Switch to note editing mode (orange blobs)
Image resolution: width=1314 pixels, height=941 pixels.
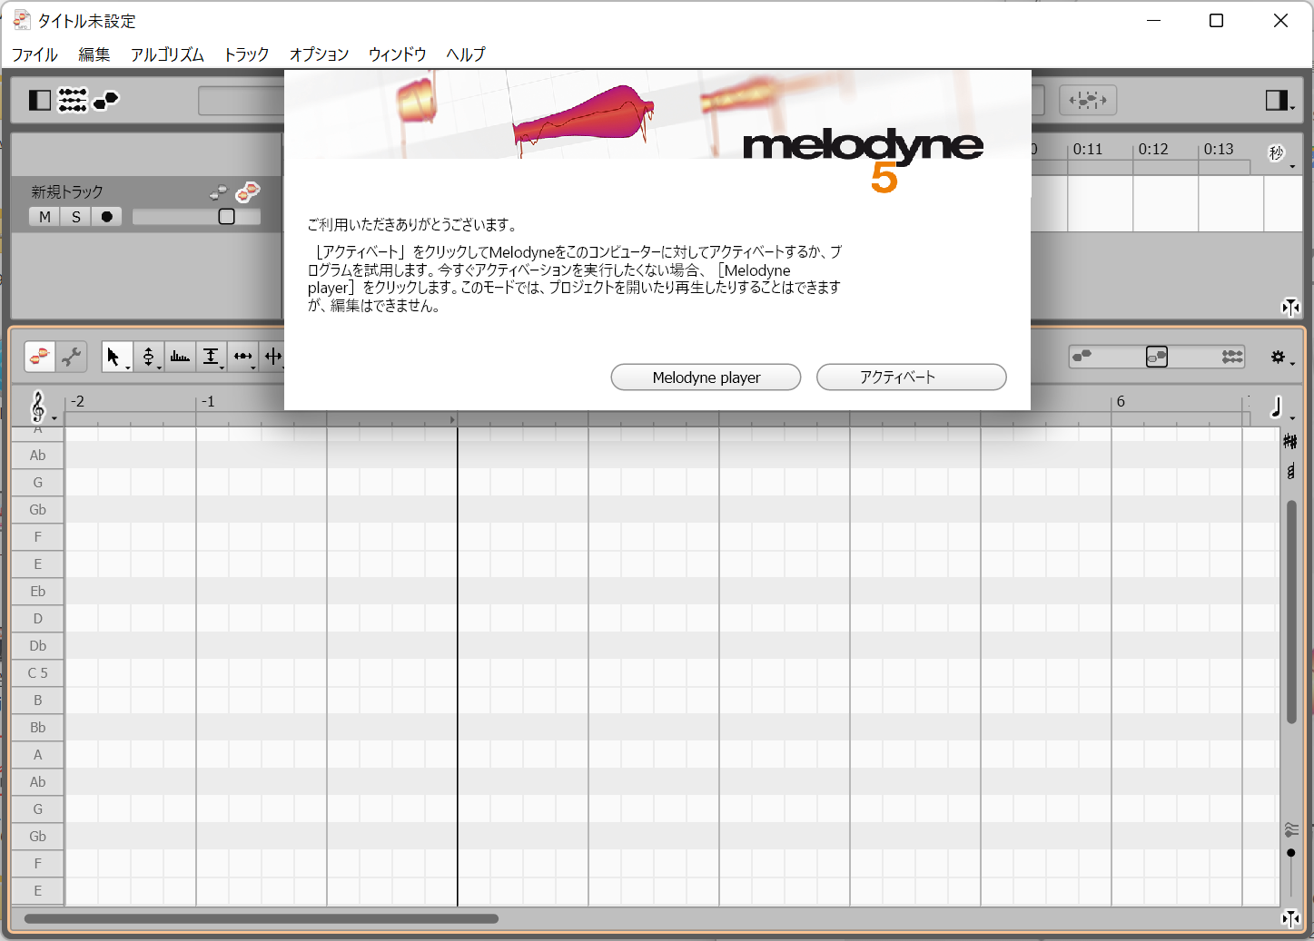40,357
